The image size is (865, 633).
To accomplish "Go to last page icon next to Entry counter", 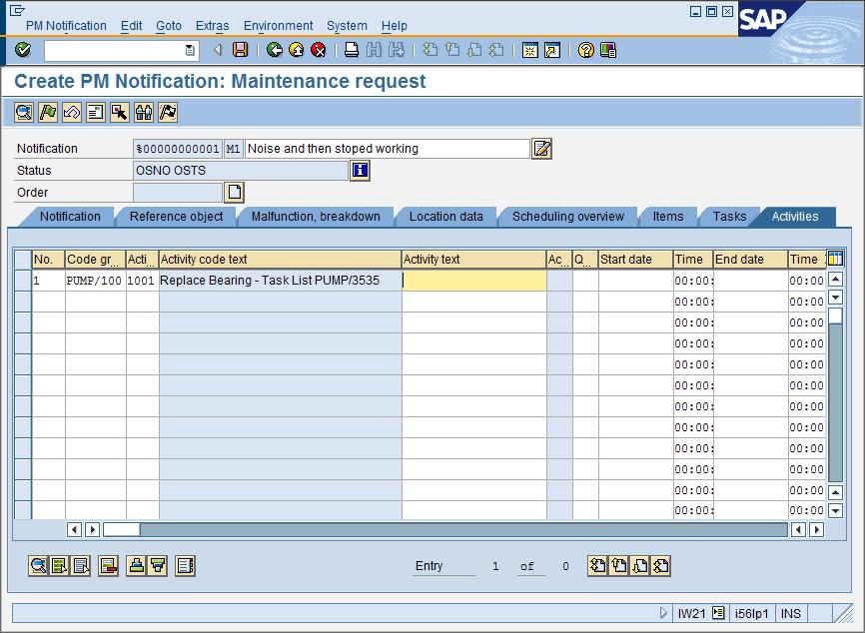I will click(661, 566).
